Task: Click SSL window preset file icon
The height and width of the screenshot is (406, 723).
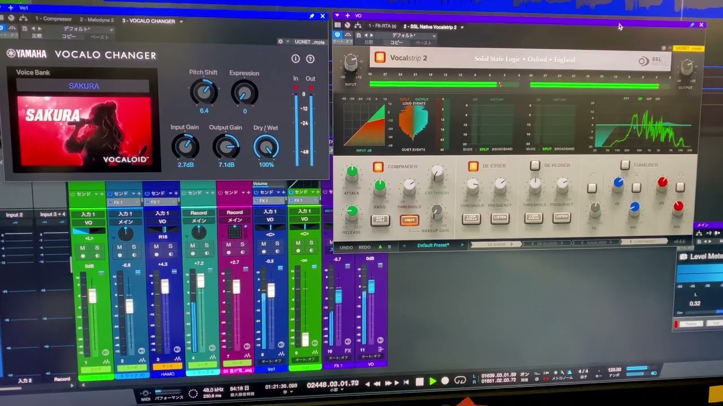Action: tap(359, 35)
